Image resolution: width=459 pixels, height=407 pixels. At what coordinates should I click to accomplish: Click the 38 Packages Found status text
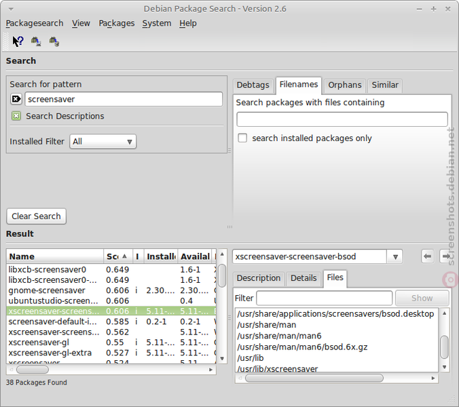click(36, 383)
